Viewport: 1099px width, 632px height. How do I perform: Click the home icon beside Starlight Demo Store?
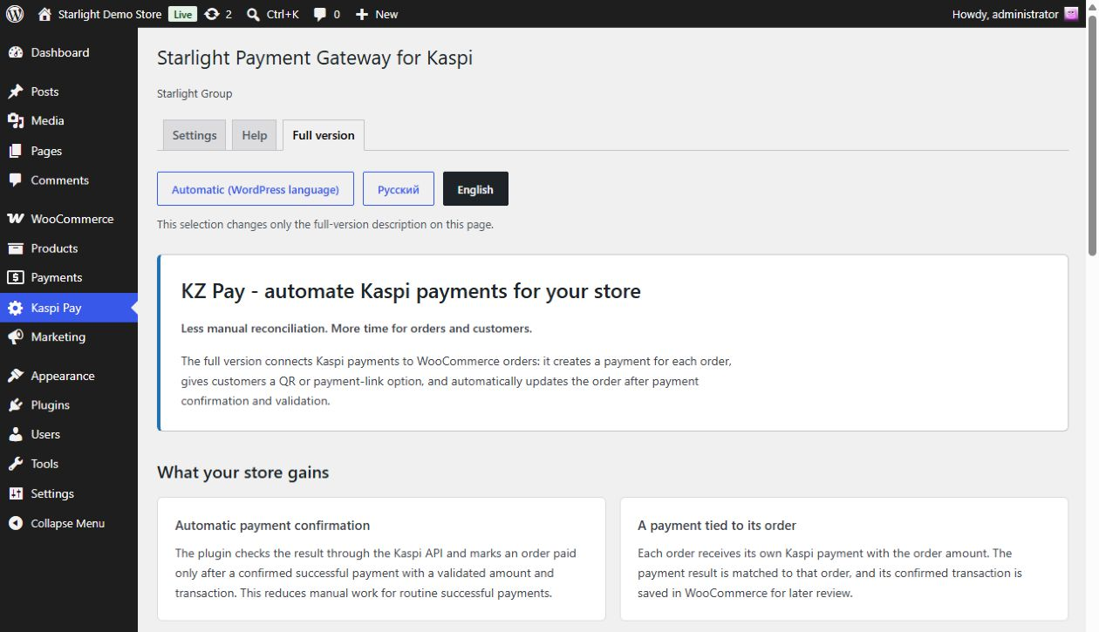pos(45,14)
